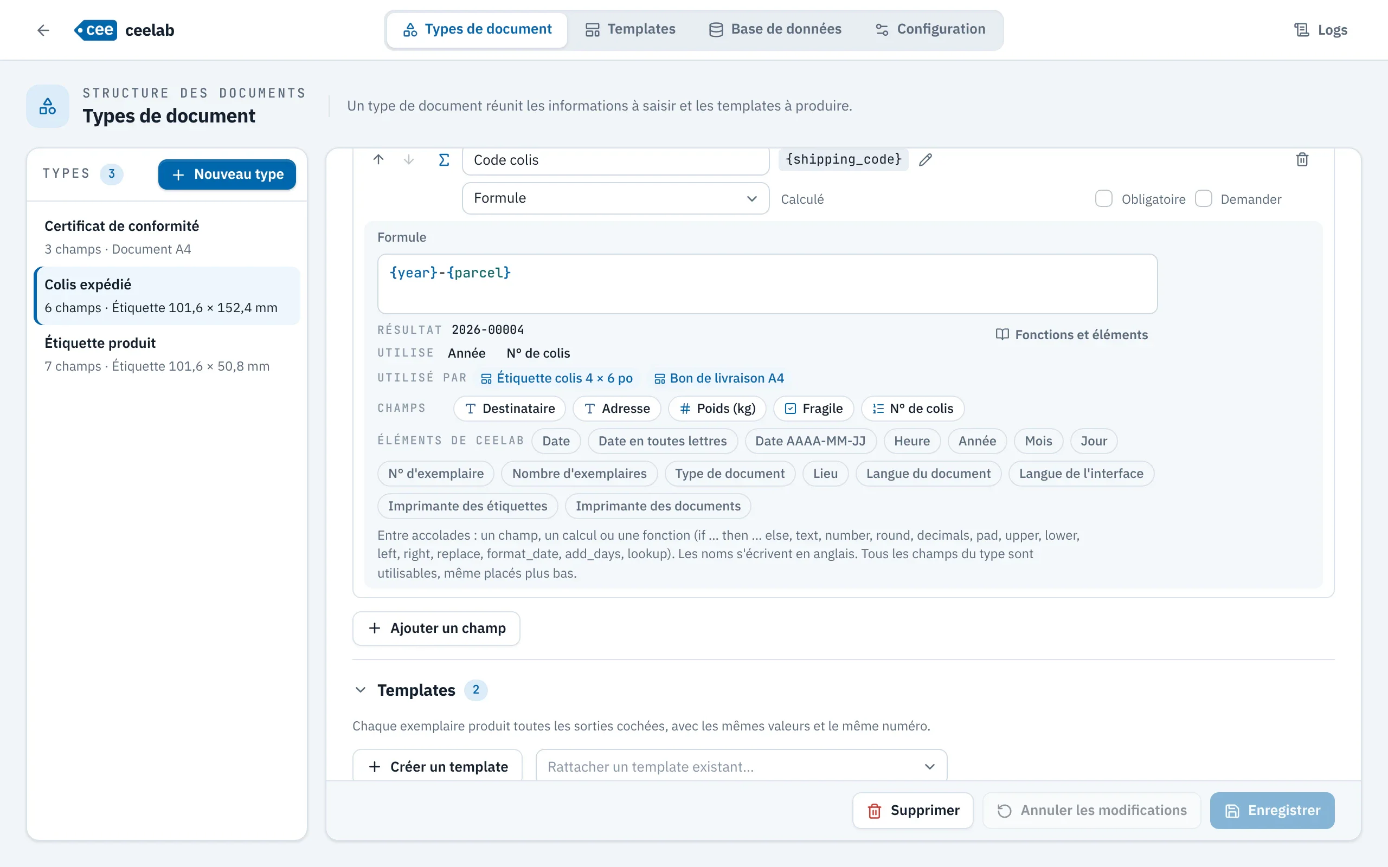The height and width of the screenshot is (867, 1388).
Task: Click the Nouveau type button
Action: [227, 174]
